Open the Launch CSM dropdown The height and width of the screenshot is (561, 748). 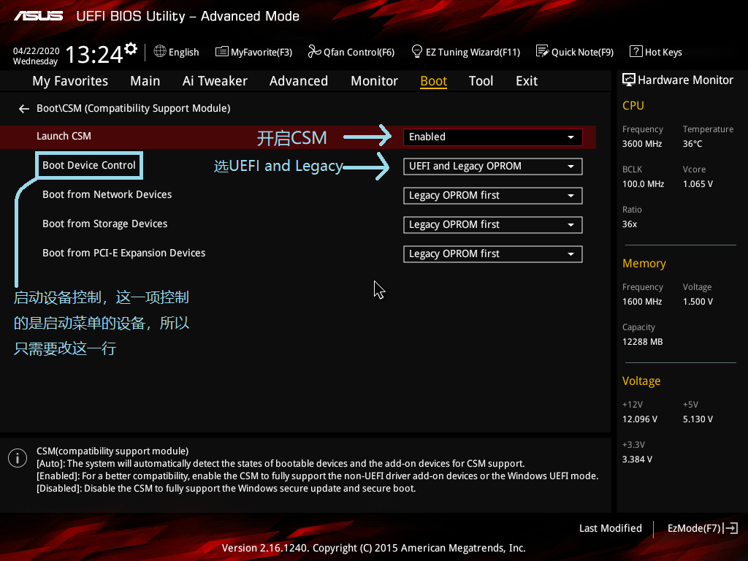pos(493,137)
